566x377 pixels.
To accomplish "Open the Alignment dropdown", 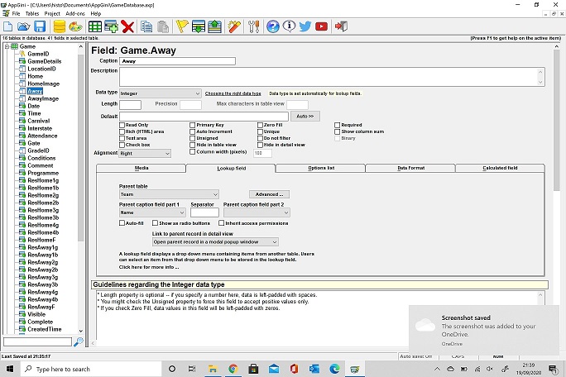I will coord(145,153).
